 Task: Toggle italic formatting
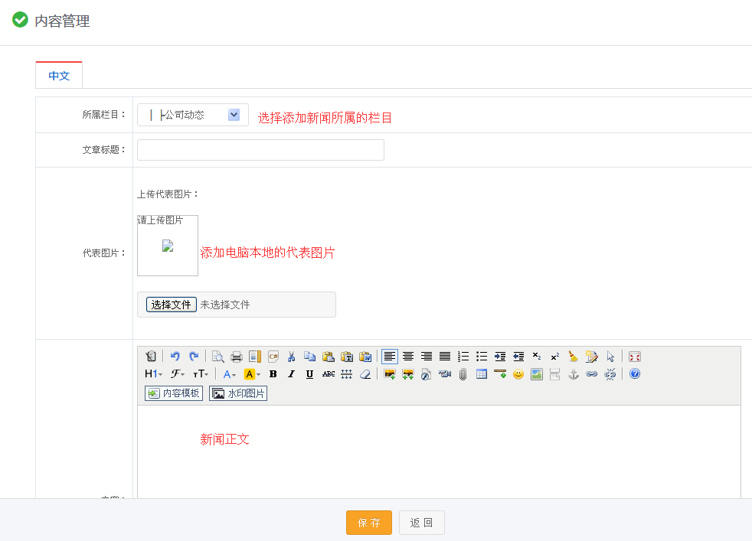coord(291,374)
